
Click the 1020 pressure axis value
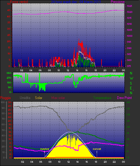click(x=130, y=12)
